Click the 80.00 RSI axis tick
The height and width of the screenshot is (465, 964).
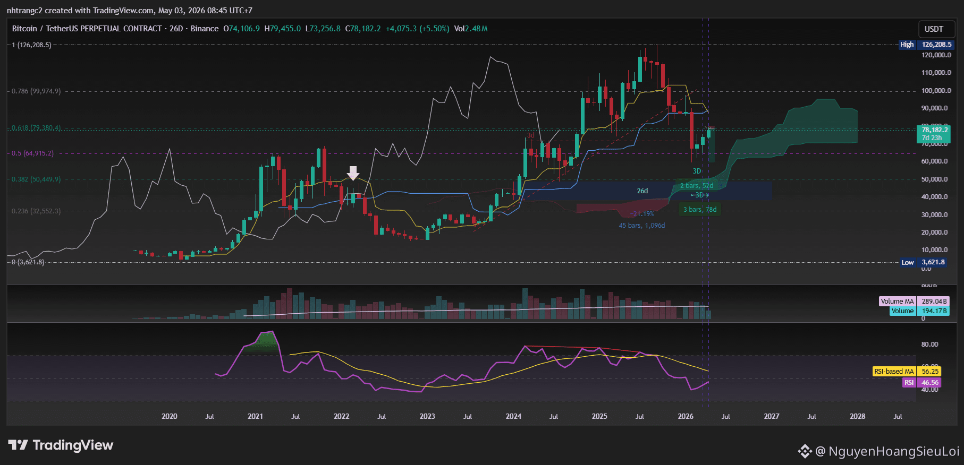929,345
